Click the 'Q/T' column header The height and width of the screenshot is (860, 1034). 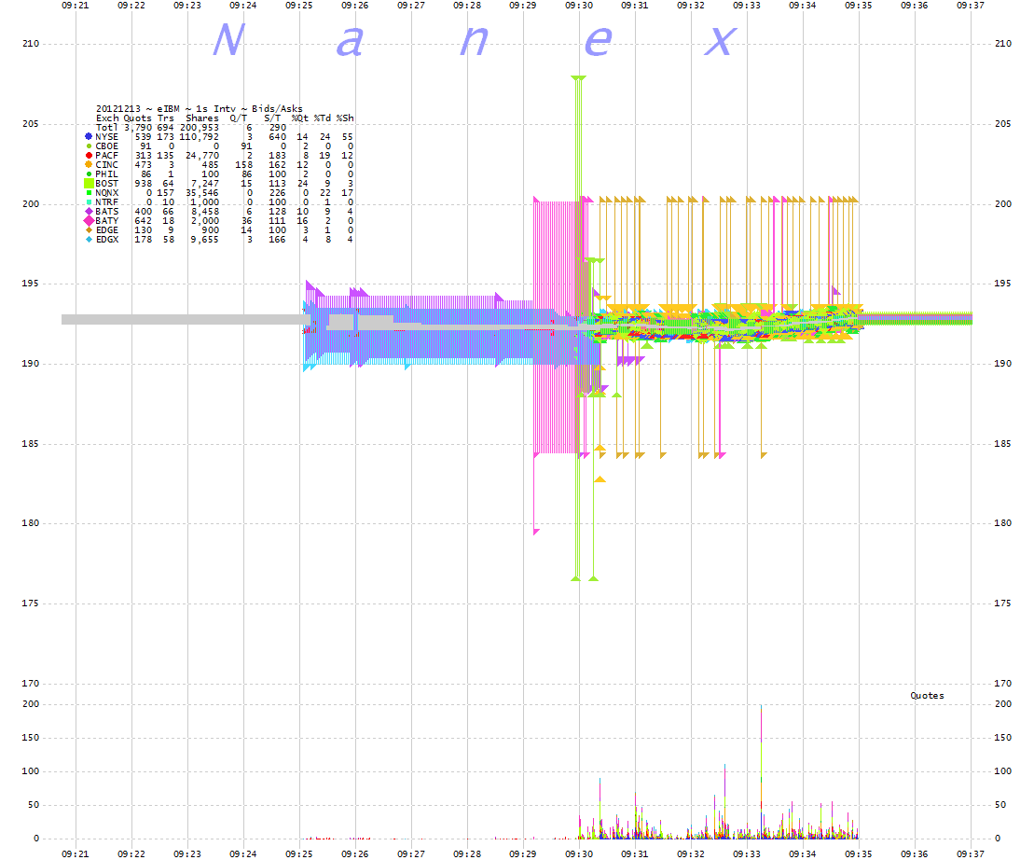pyautogui.click(x=238, y=118)
